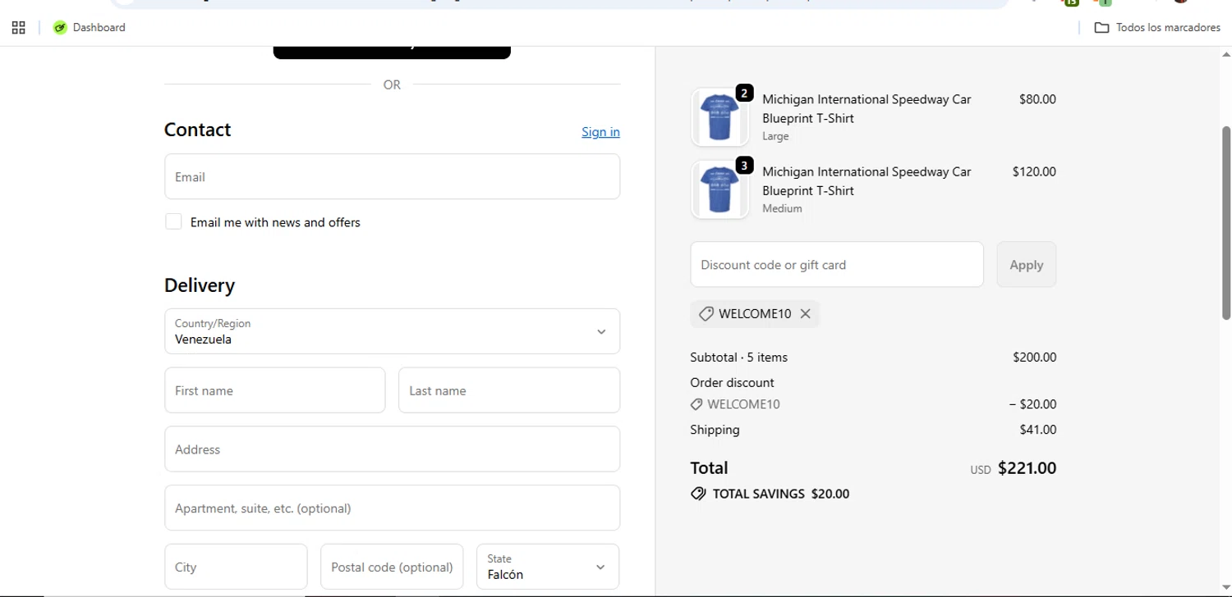Focus the First name field
Screen dimensions: 1232x597
click(x=274, y=390)
